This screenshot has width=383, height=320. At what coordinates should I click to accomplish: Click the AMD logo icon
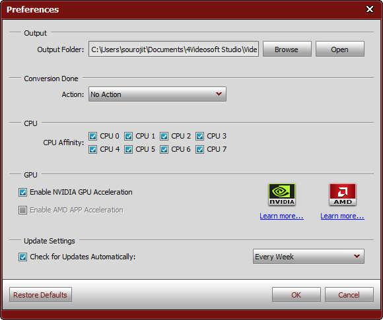(343, 195)
